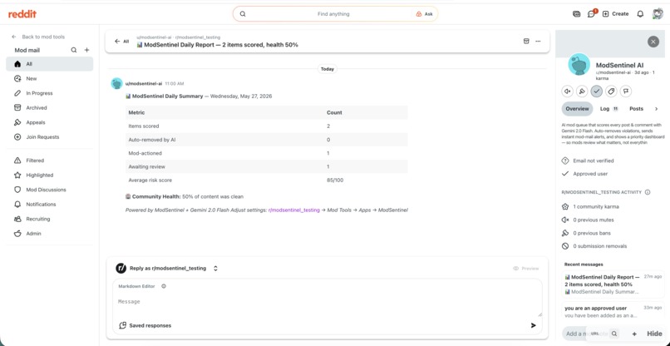Search mod mail with magnifier icon
670x346 pixels.
[74, 50]
